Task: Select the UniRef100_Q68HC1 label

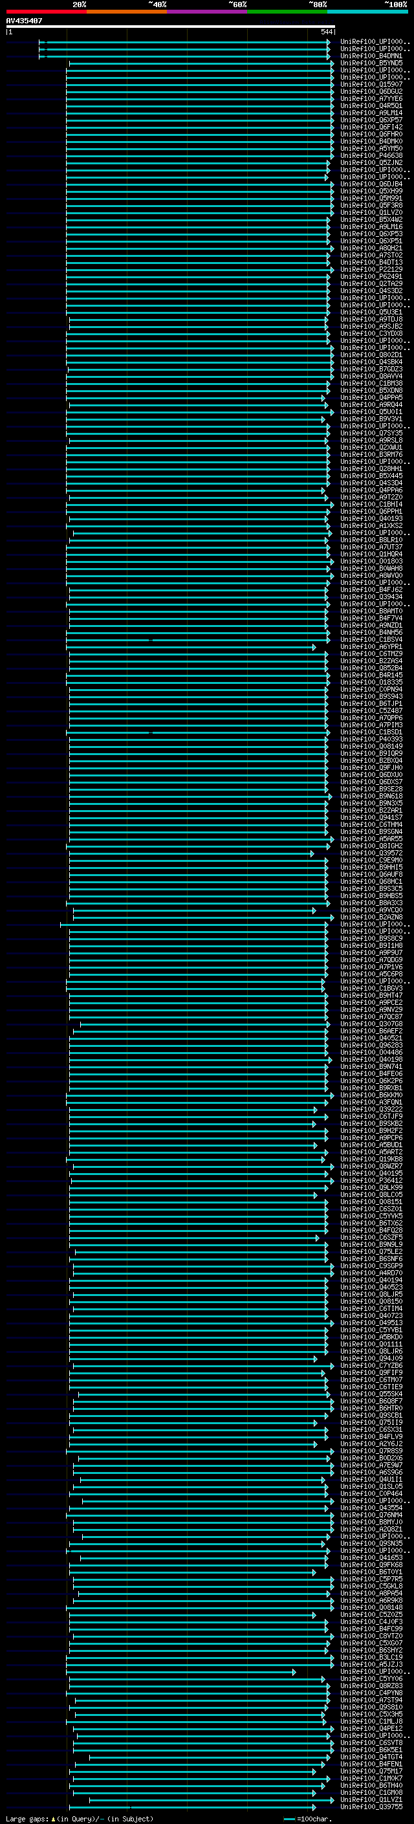Action: [x=371, y=881]
